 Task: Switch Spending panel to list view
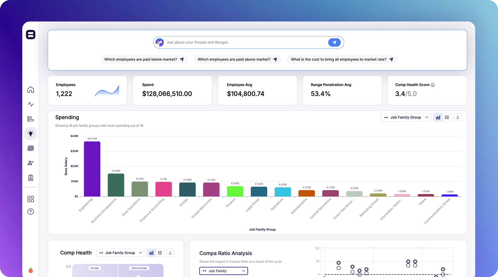447,117
